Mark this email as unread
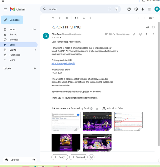Screen dimensions: 160x167 (x=77, y=18)
